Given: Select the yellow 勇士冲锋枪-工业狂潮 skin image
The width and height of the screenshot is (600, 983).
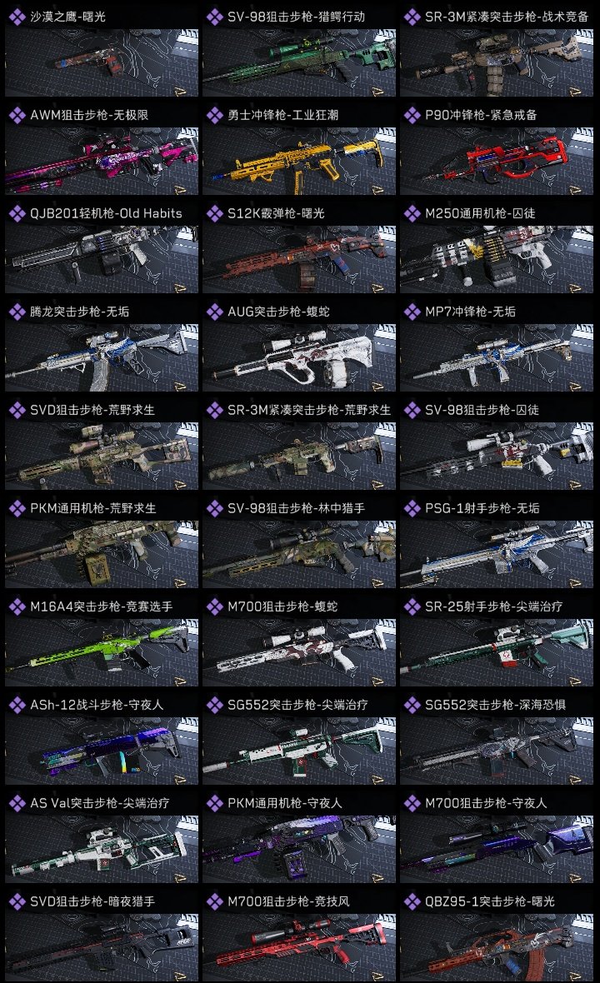Looking at the screenshot, I should point(299,161).
